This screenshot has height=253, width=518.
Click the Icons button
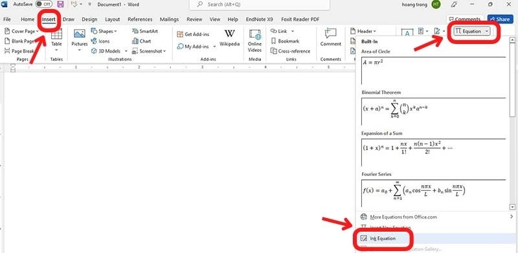(100, 41)
